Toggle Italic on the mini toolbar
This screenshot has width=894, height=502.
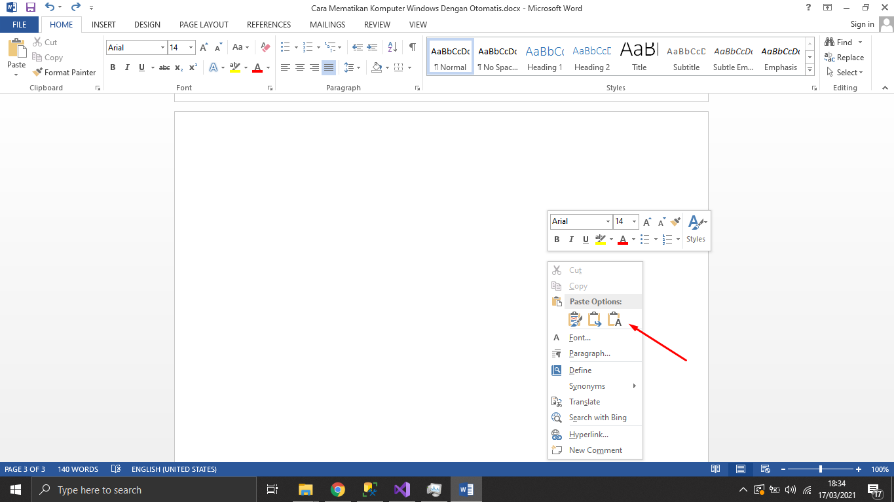point(571,240)
